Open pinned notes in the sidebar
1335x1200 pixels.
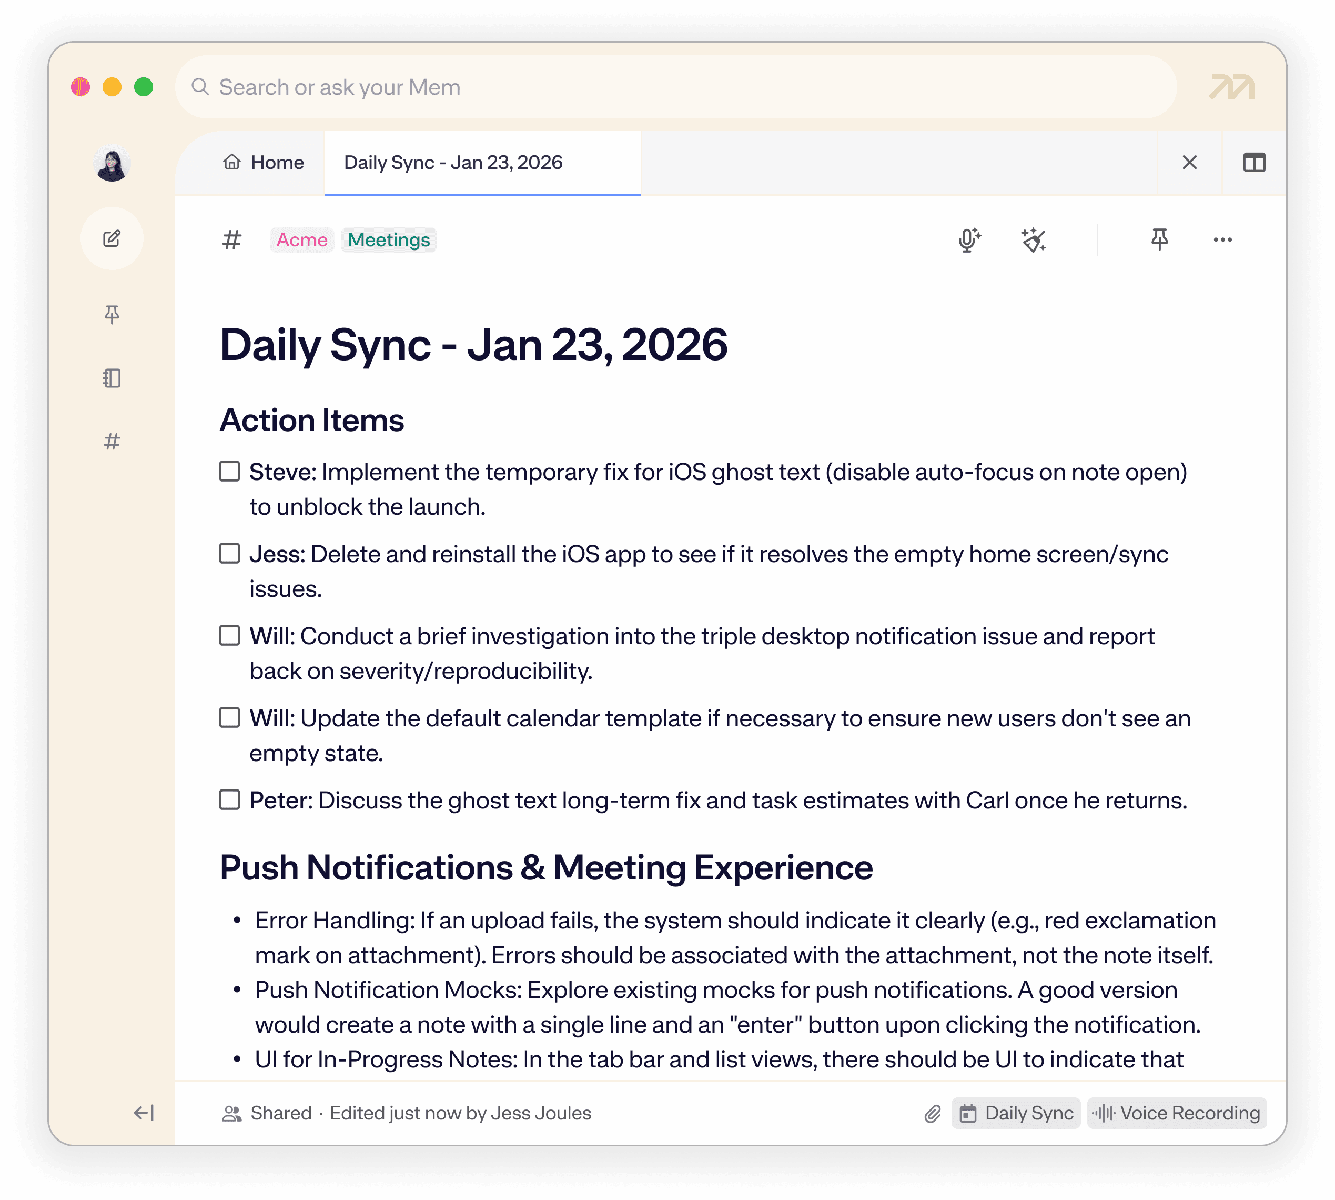[112, 315]
